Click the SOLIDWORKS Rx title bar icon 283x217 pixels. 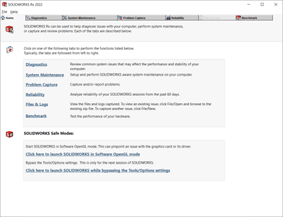coord(4,4)
